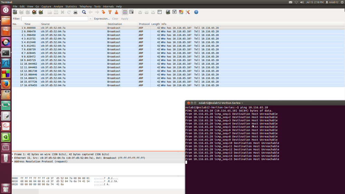This screenshot has height=194, width=345.
Task: Open the Help menu
Action: 119,6
